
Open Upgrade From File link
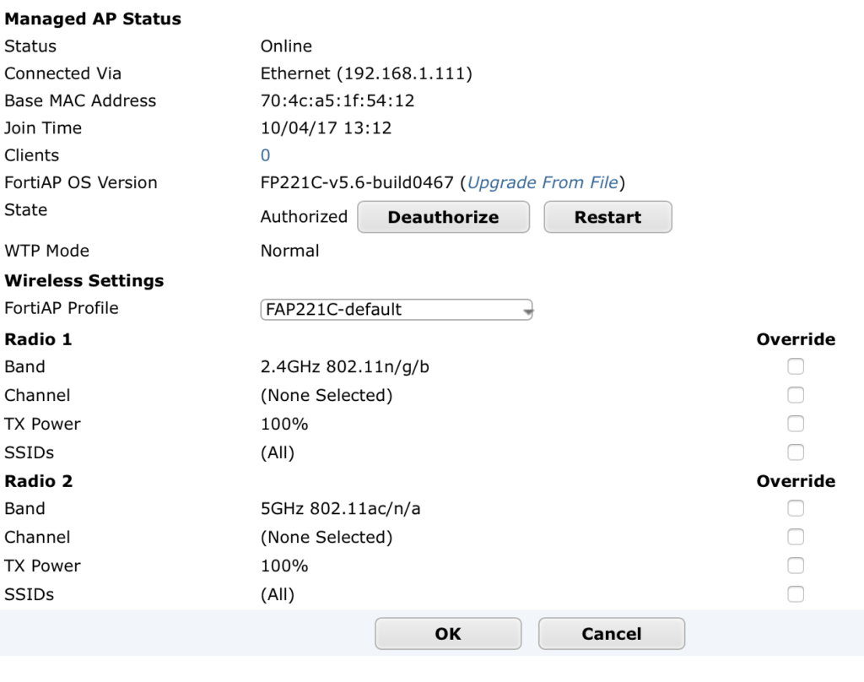coord(543,182)
